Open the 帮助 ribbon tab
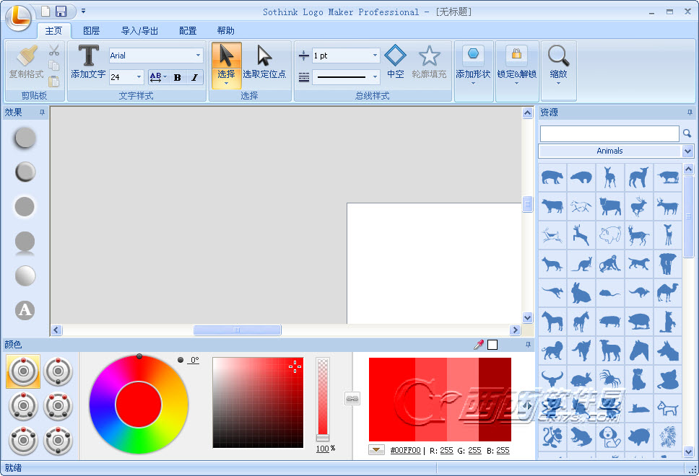Image resolution: width=699 pixels, height=476 pixels. (225, 31)
